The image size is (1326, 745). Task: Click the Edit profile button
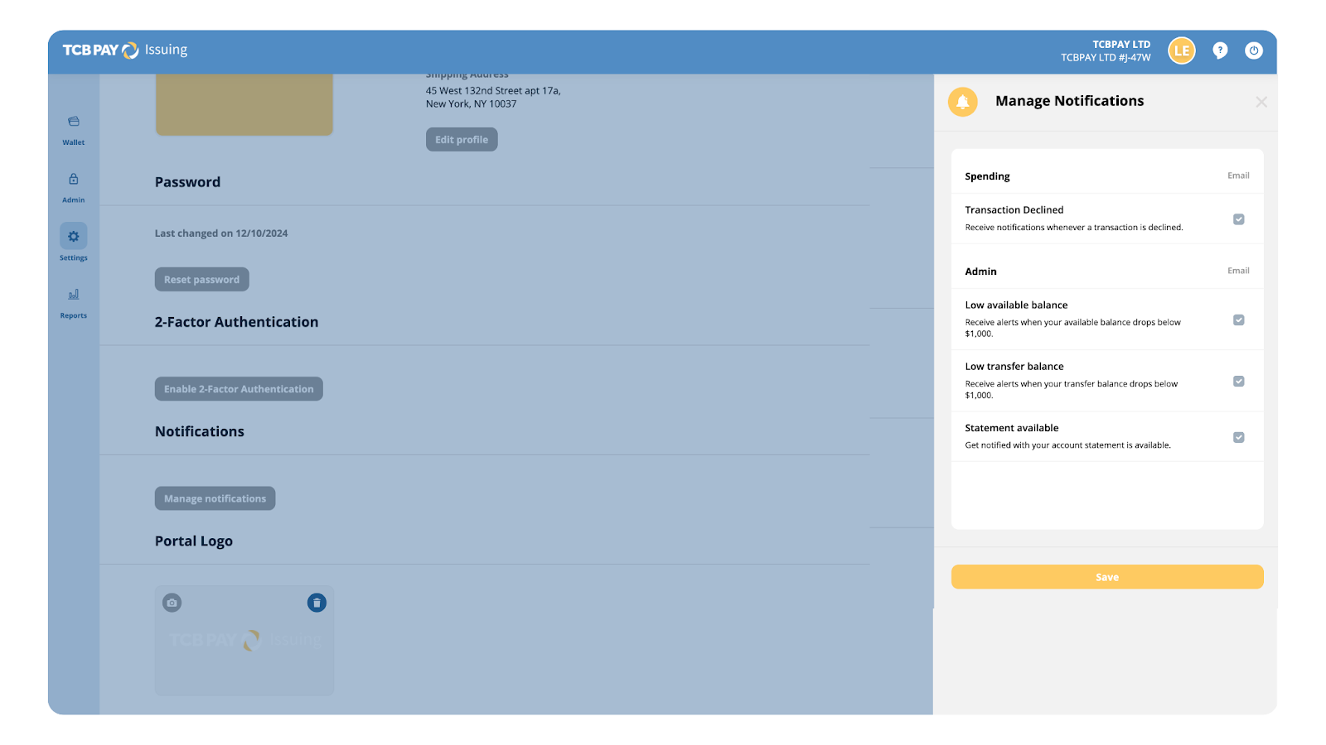(462, 140)
